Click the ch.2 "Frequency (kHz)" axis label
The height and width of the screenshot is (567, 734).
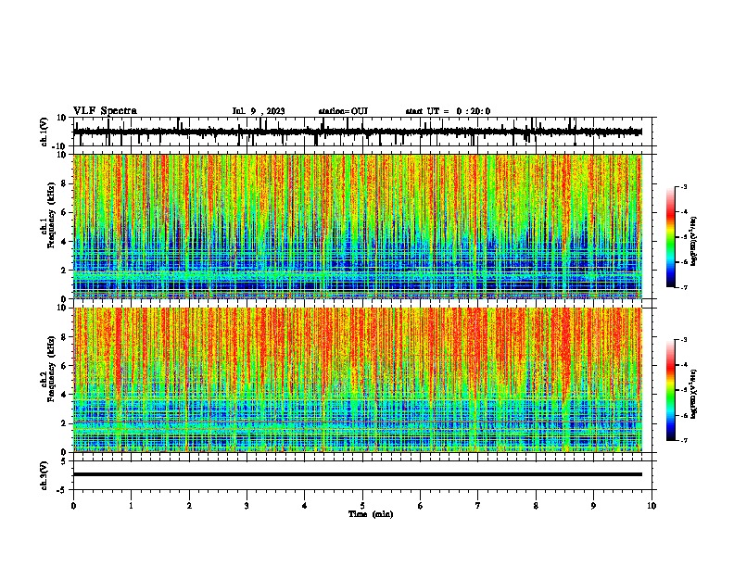(x=51, y=369)
